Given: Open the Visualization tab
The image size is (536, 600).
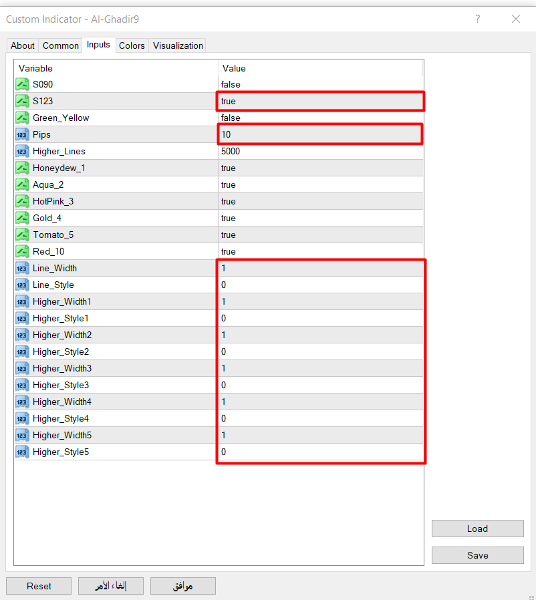Looking at the screenshot, I should tap(178, 45).
